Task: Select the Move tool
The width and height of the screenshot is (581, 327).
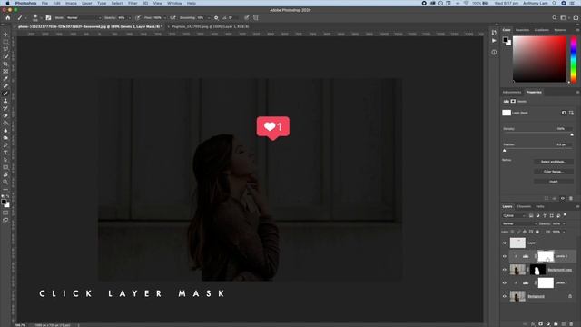Action: coord(5,35)
